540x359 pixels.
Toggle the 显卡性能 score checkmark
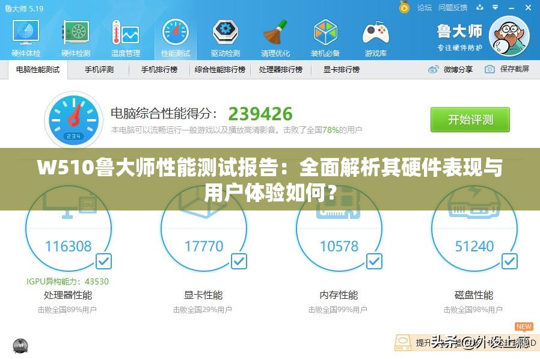pyautogui.click(x=239, y=261)
